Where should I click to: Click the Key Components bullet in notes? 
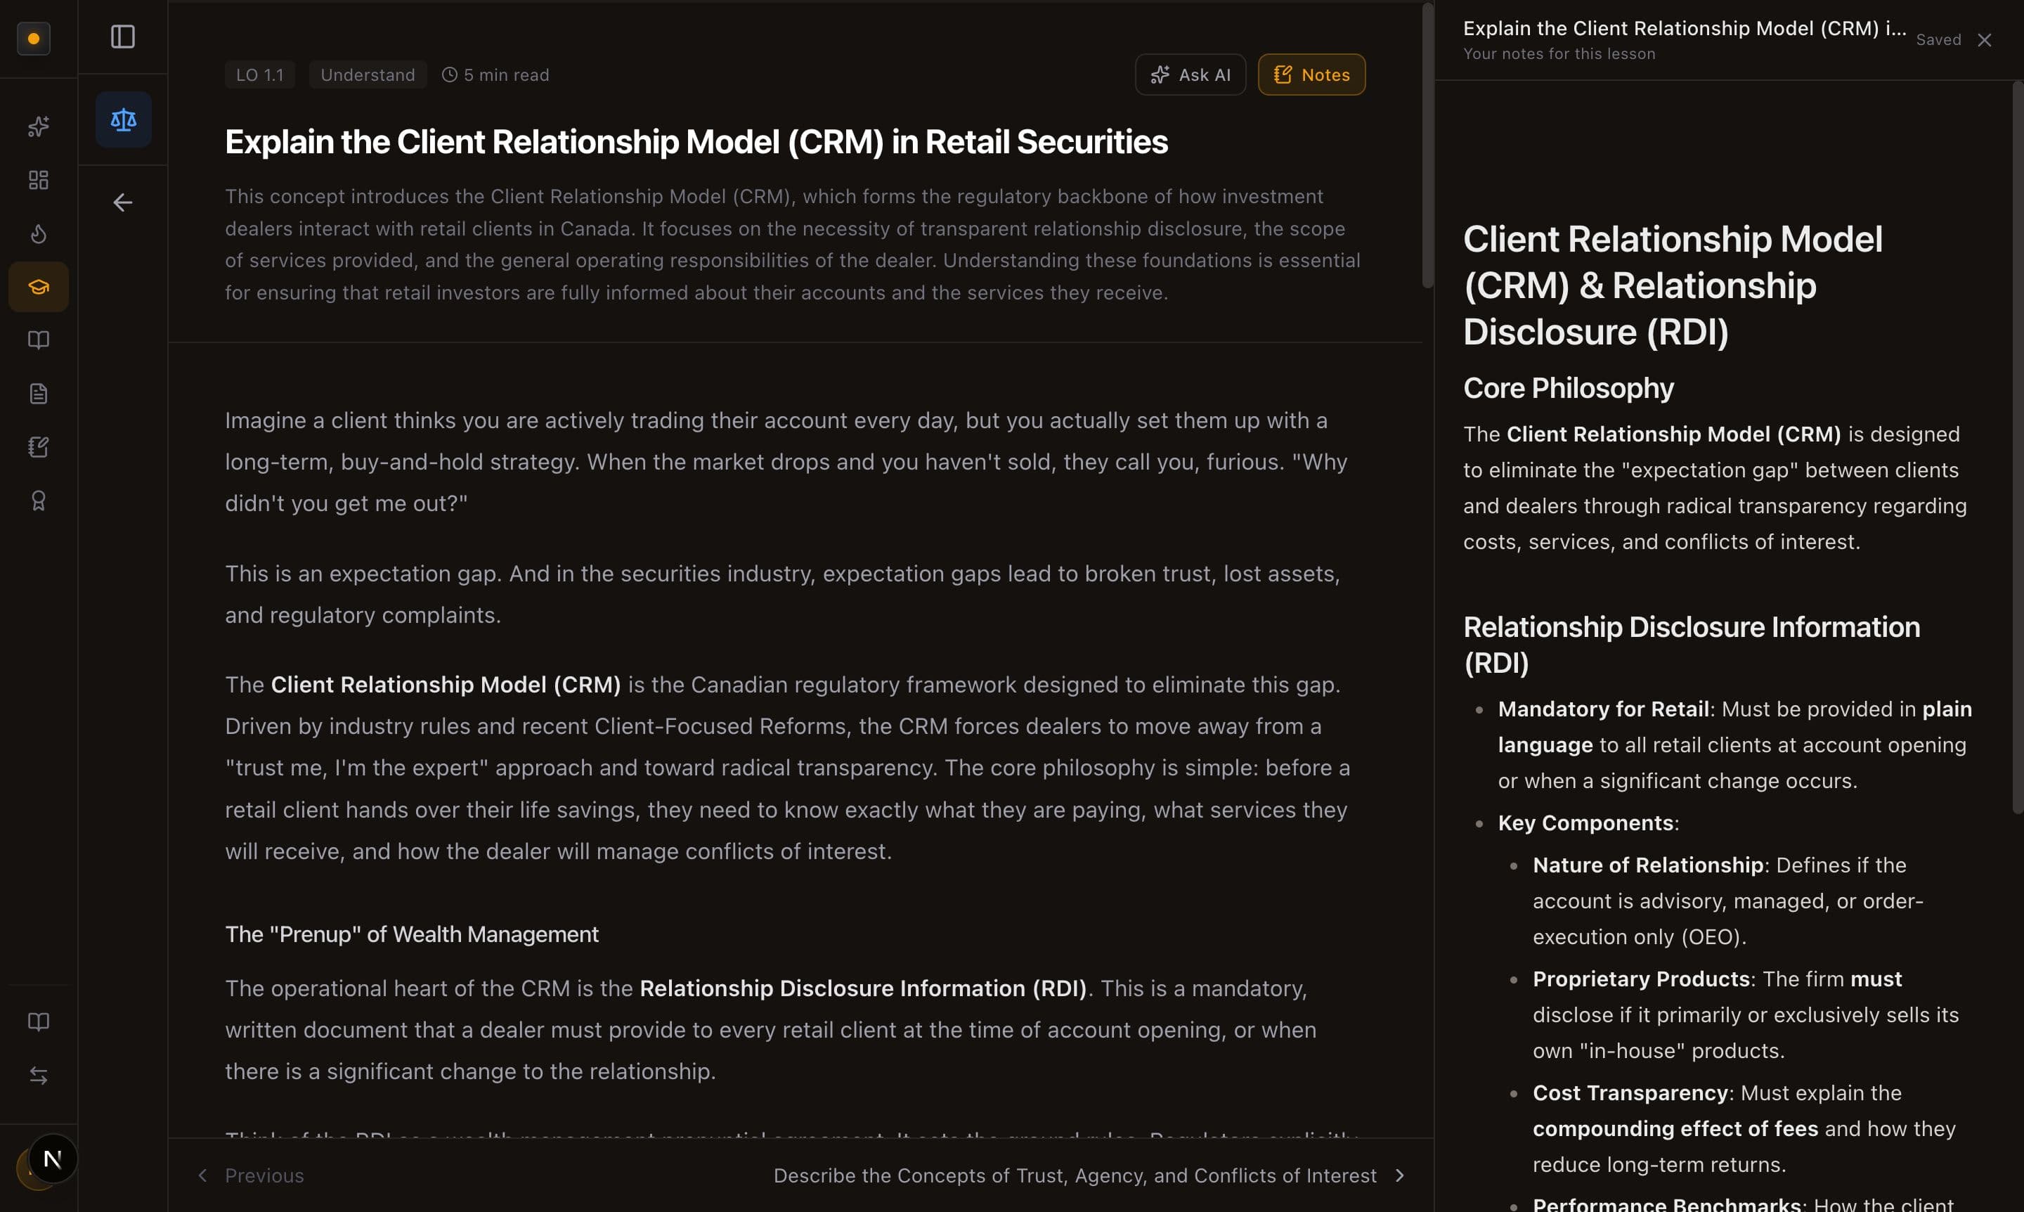point(1588,823)
